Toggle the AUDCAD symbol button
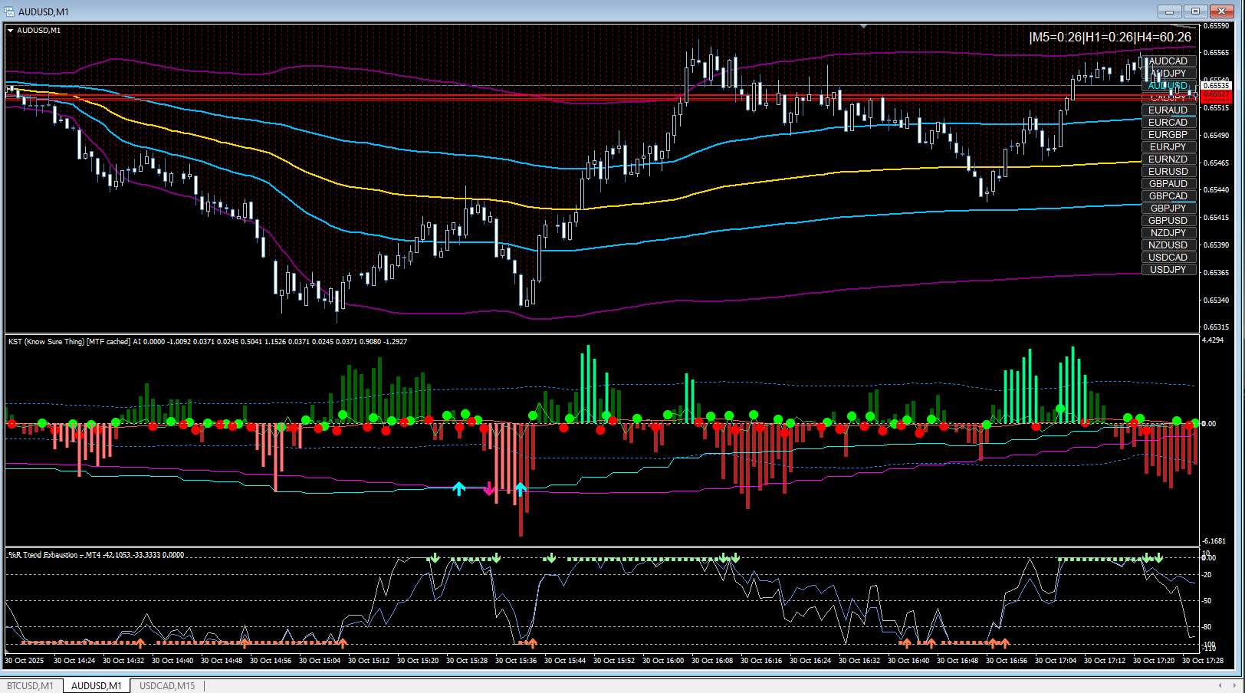The height and width of the screenshot is (693, 1245). [1168, 61]
